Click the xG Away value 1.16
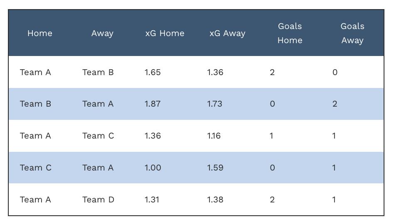This screenshot has height=224, width=394. point(214,136)
